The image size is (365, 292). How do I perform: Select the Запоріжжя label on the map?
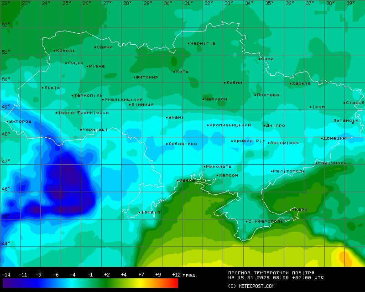click(285, 143)
